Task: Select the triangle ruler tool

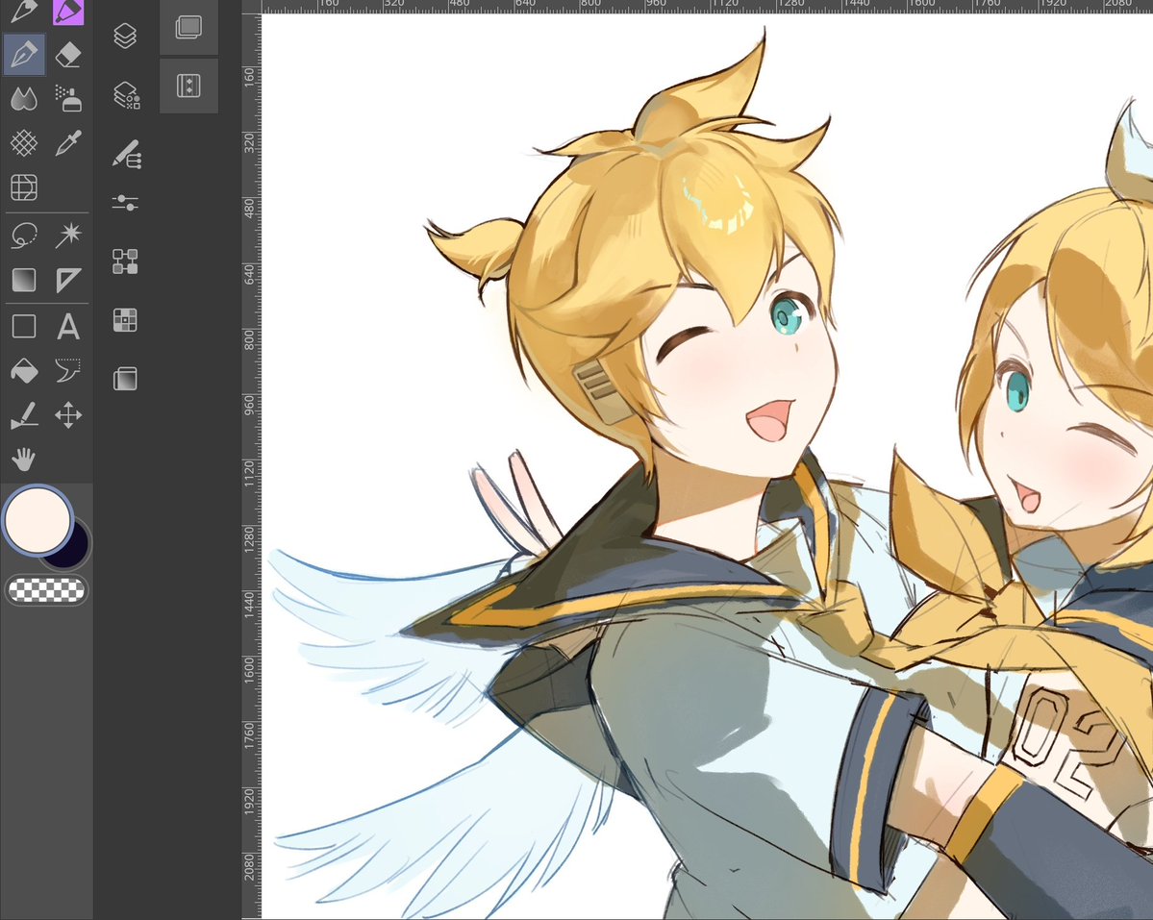Action: point(68,280)
